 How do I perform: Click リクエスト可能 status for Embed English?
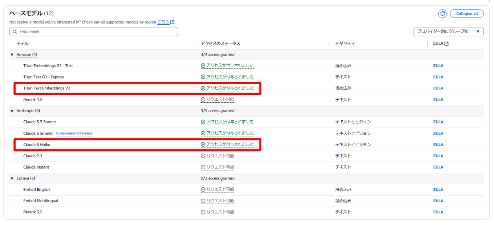click(x=218, y=190)
